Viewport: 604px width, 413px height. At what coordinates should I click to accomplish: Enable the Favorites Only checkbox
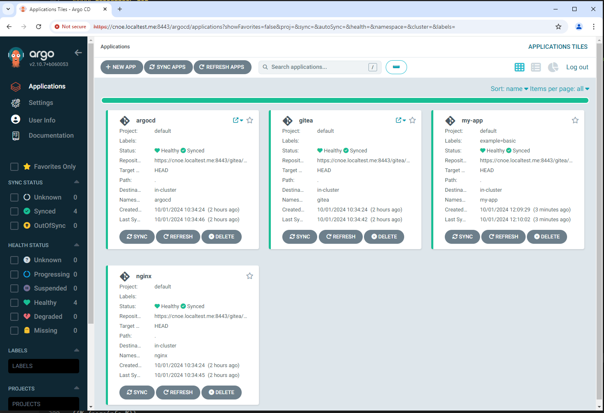pyautogui.click(x=14, y=167)
